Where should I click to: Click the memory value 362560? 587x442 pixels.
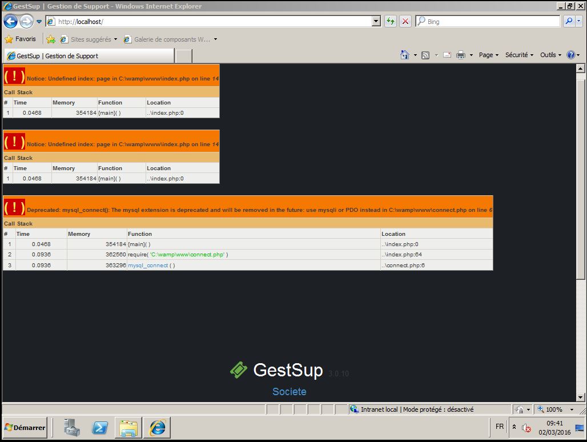116,255
